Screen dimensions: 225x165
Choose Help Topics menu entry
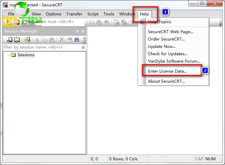pyautogui.click(x=173, y=22)
